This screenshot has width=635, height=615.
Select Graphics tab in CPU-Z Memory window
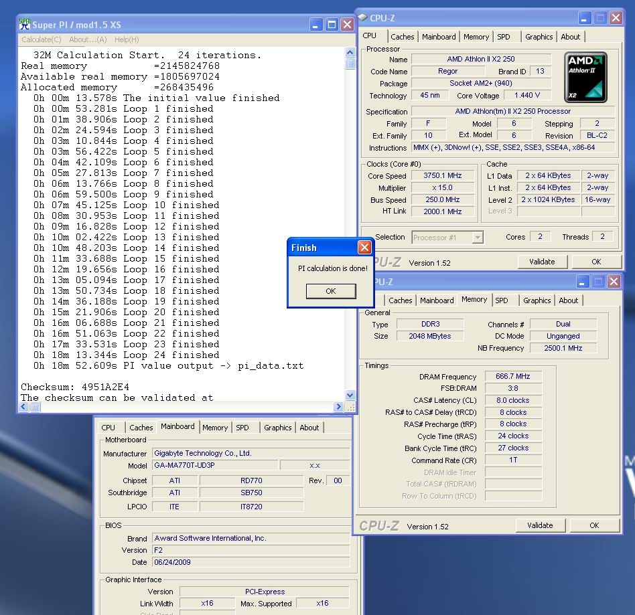click(x=537, y=300)
